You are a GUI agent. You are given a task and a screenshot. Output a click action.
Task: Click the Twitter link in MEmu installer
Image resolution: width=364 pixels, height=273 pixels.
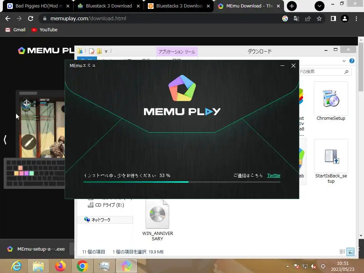[274, 176]
